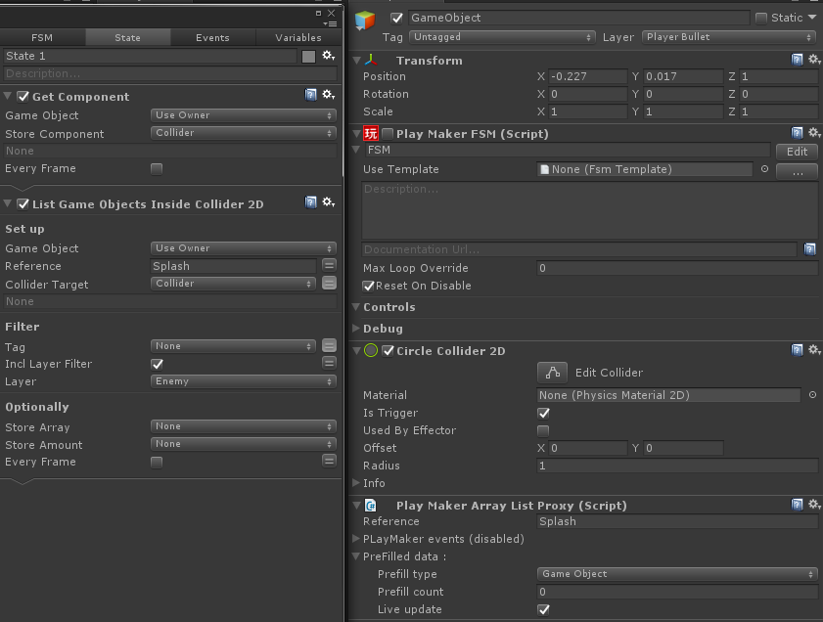This screenshot has width=823, height=622.
Task: Toggle variable mode for Collider Target
Action: tap(329, 284)
